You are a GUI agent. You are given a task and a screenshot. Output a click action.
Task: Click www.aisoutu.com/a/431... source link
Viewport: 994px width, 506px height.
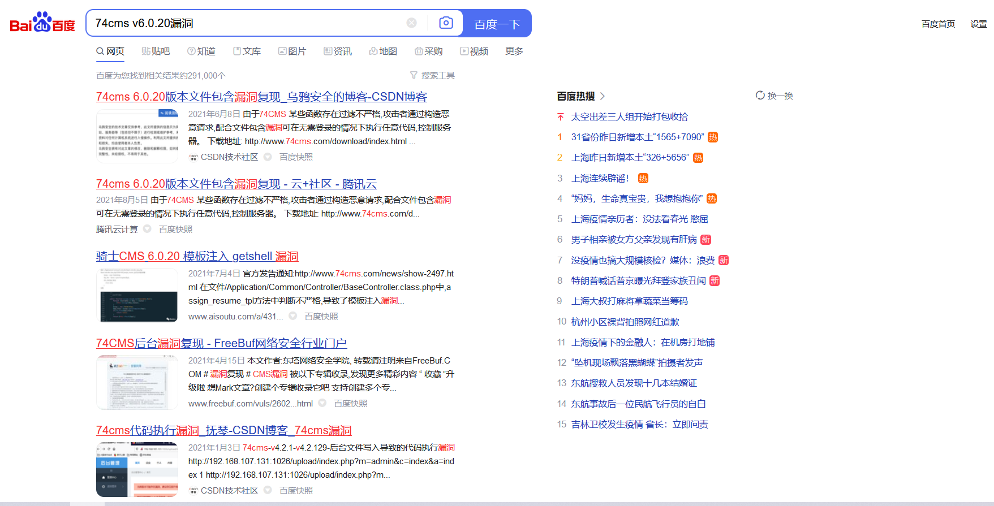[x=235, y=317]
